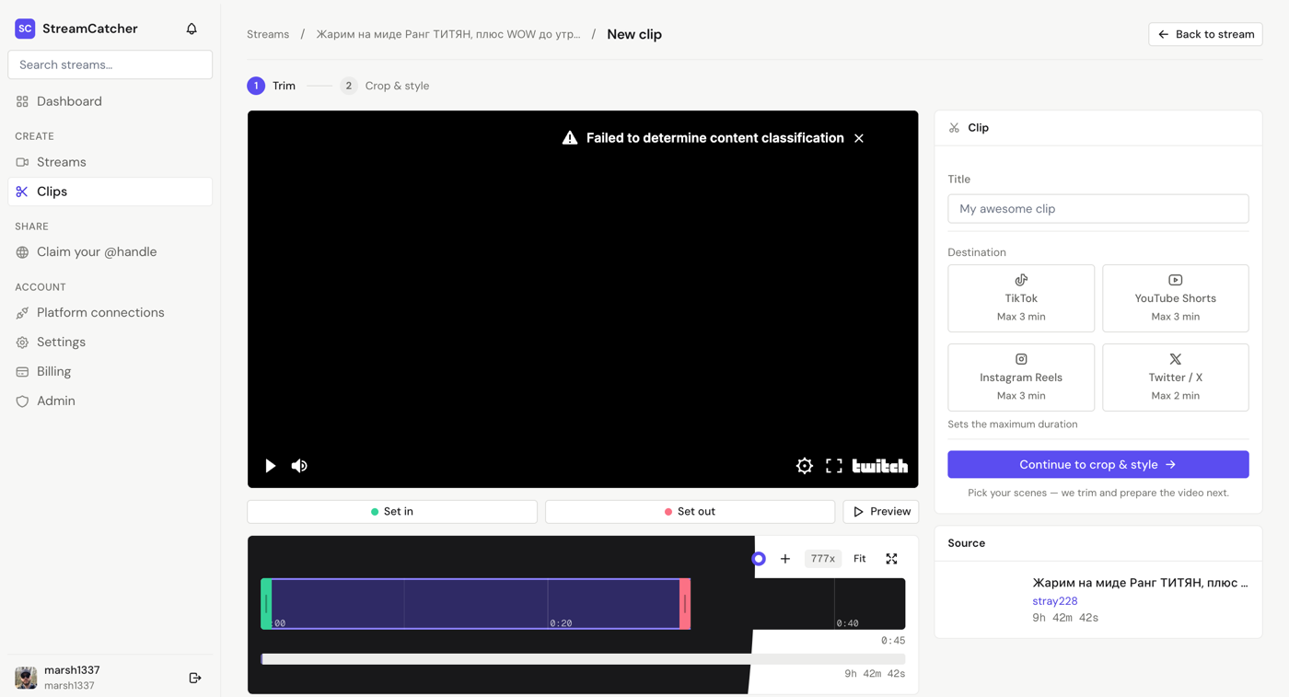1289x697 pixels.
Task: Click the green in-point trim handle
Action: pyautogui.click(x=266, y=604)
